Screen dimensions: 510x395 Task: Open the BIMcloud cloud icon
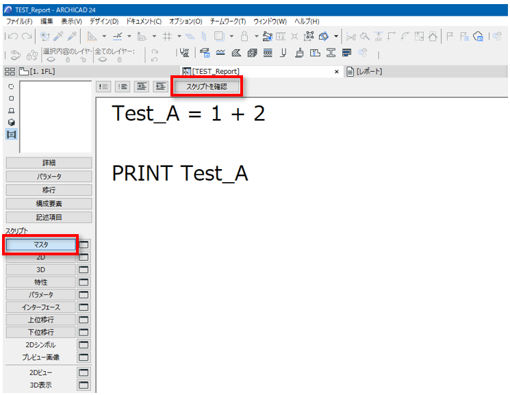tap(478, 36)
